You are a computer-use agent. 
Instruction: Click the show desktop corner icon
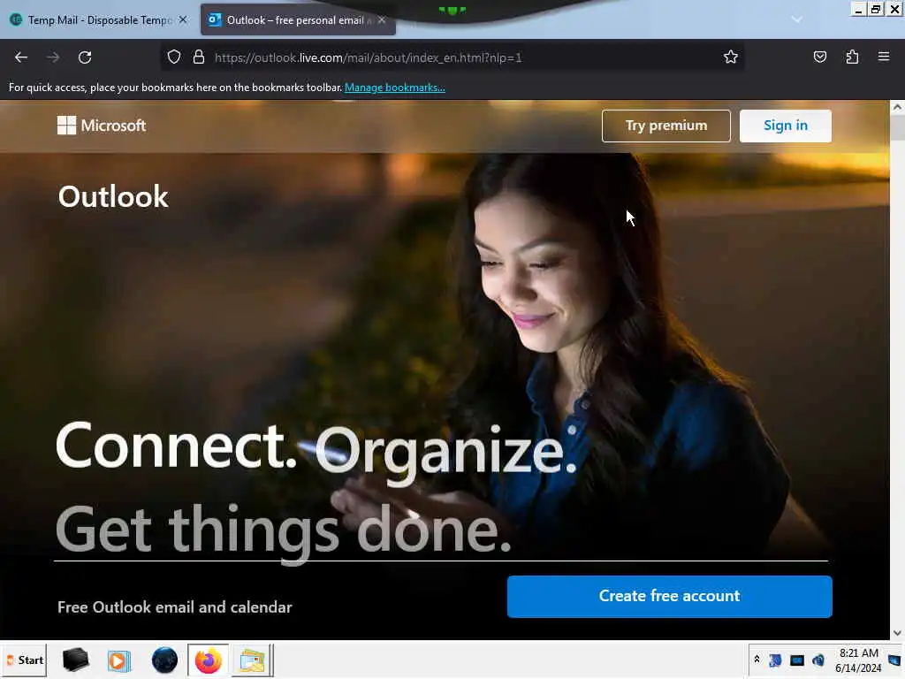894,660
